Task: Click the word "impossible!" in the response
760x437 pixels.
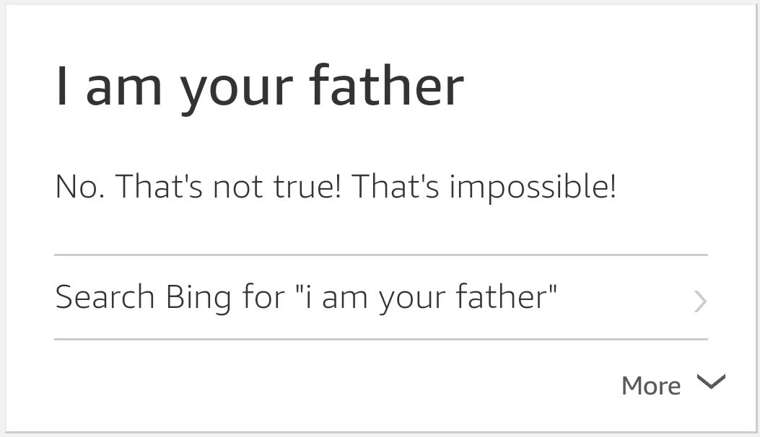Action: point(533,187)
